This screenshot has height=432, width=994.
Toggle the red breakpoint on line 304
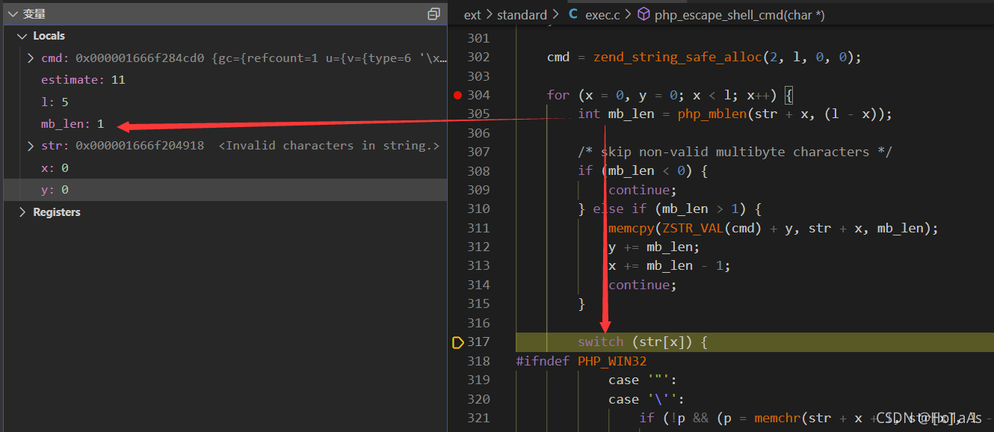pyautogui.click(x=457, y=95)
